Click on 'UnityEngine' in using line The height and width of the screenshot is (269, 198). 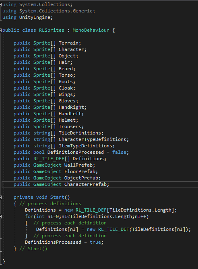pyautogui.click(x=35, y=17)
